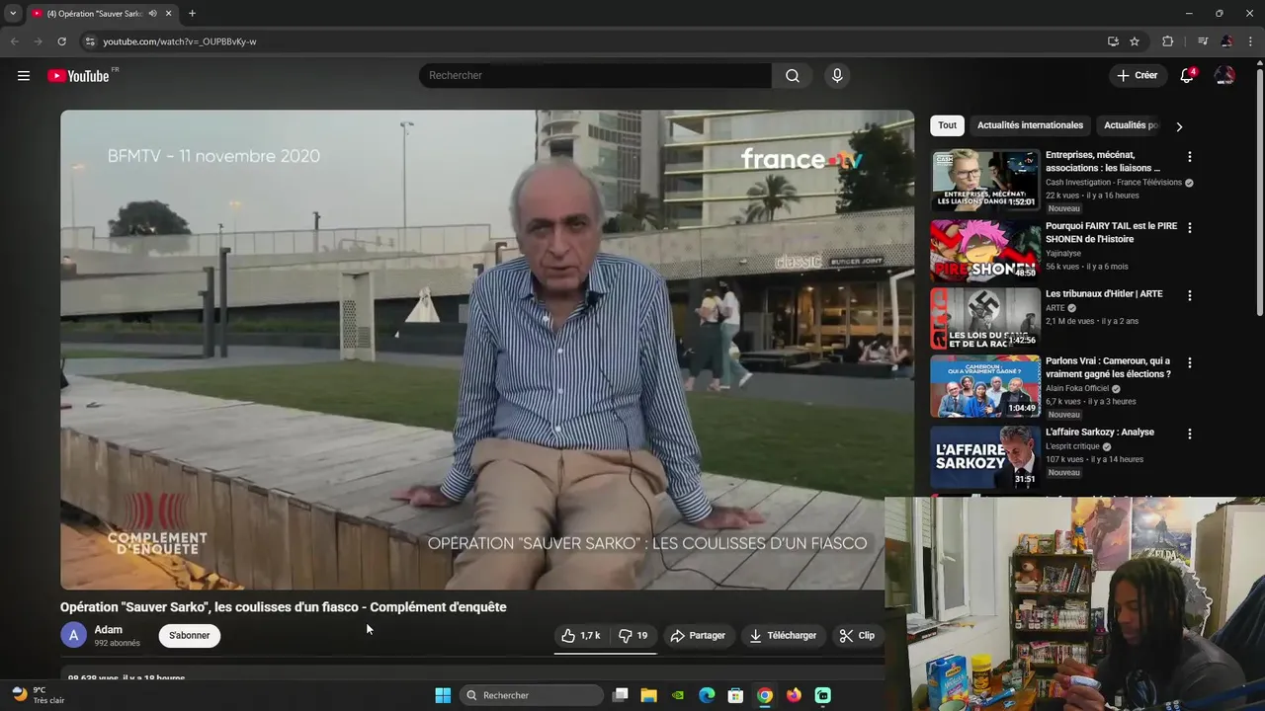Click 'Alain Foka Officiel' channel name
The image size is (1265, 711).
click(x=1077, y=389)
